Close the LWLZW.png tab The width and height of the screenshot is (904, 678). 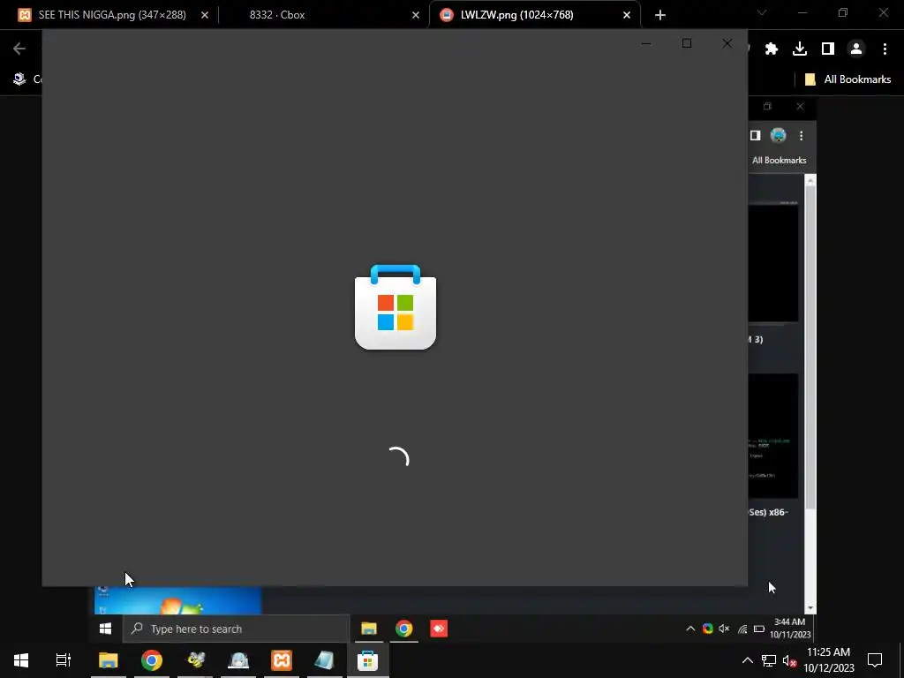[627, 15]
